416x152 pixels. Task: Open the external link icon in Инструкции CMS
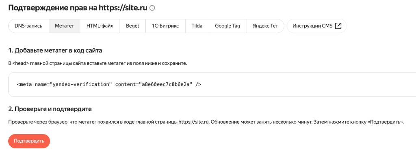pos(338,26)
